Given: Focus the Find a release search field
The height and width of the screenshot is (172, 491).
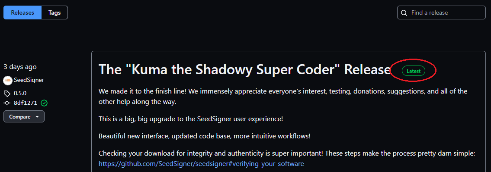Looking at the screenshot, I should (441, 13).
